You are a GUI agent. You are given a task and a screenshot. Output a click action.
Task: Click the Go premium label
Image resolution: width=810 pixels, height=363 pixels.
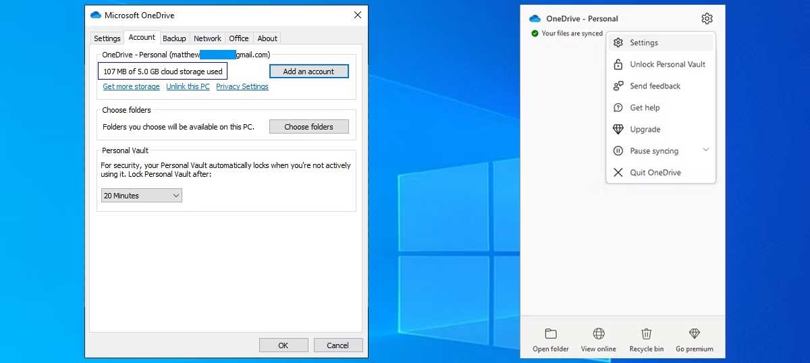(x=695, y=349)
